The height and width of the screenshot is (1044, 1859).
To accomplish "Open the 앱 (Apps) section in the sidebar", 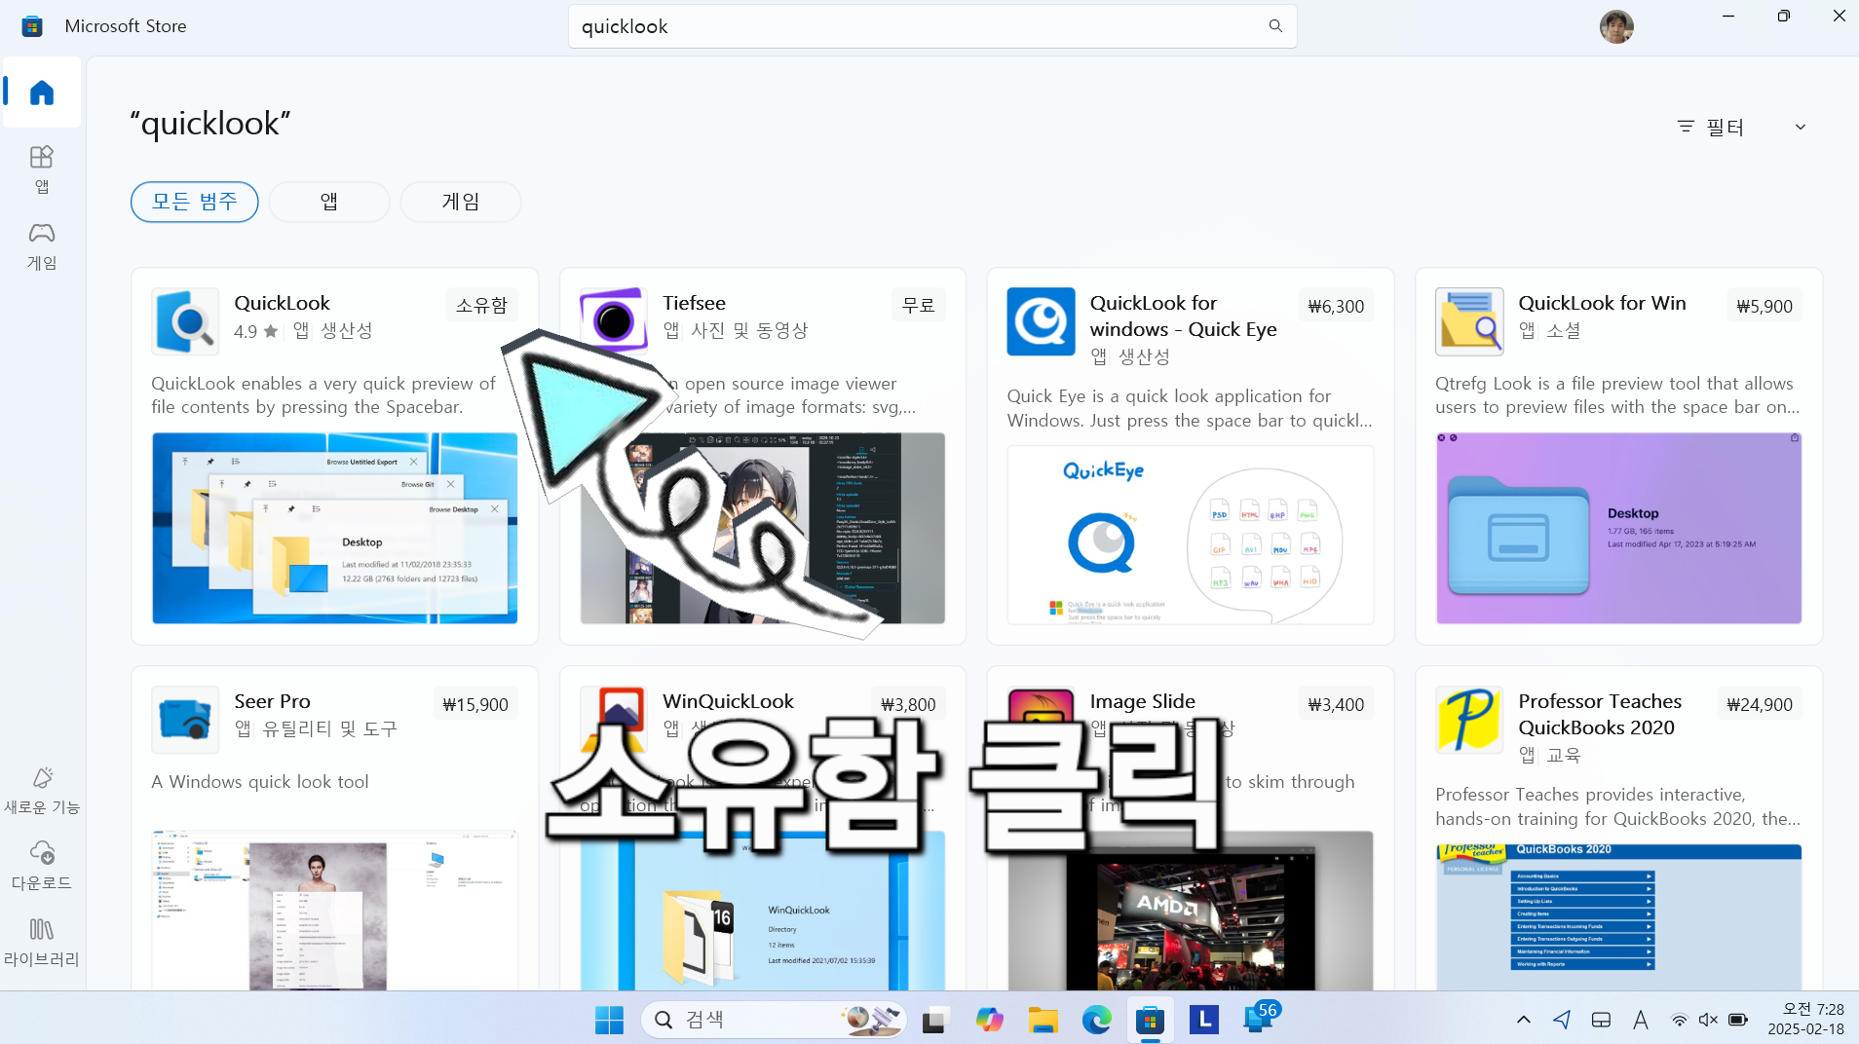I will [42, 168].
